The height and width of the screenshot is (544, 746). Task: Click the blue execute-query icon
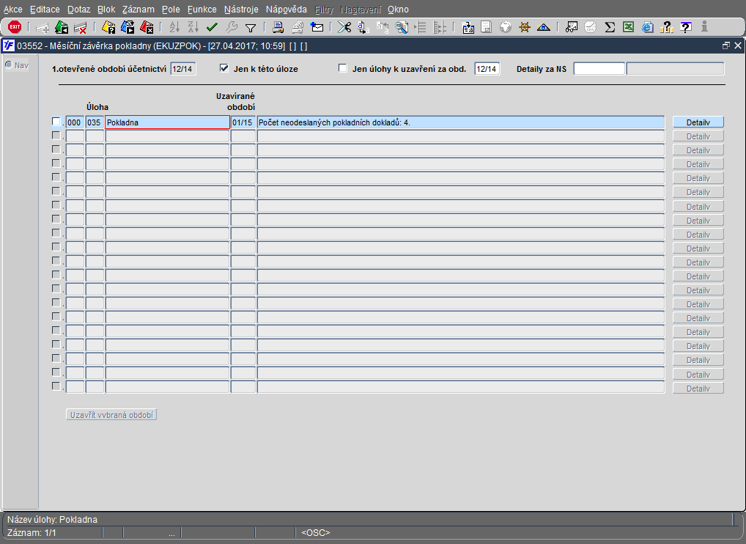[x=128, y=27]
